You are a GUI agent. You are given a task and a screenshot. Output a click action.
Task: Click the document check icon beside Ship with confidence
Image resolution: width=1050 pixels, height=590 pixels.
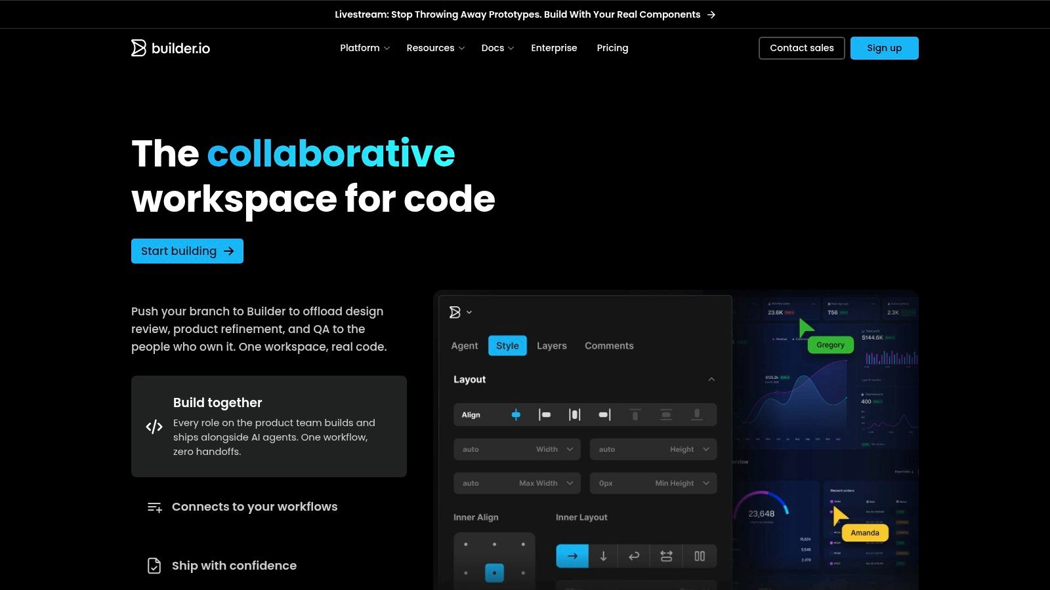154,566
